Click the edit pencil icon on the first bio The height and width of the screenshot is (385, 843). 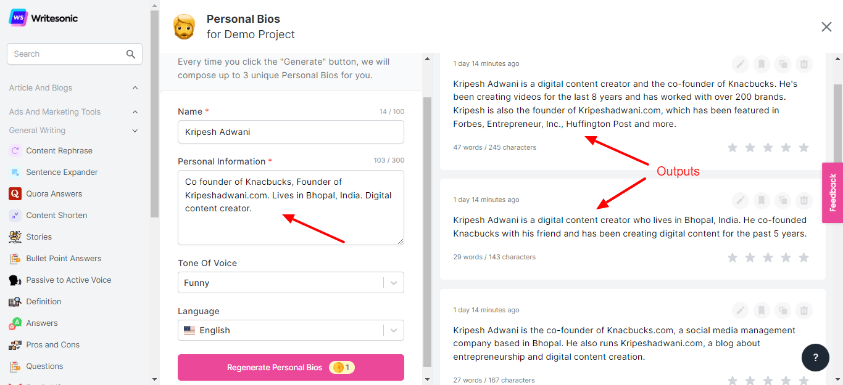click(x=740, y=64)
